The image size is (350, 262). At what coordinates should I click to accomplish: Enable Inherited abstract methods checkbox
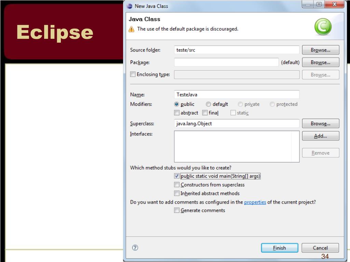[x=177, y=193]
